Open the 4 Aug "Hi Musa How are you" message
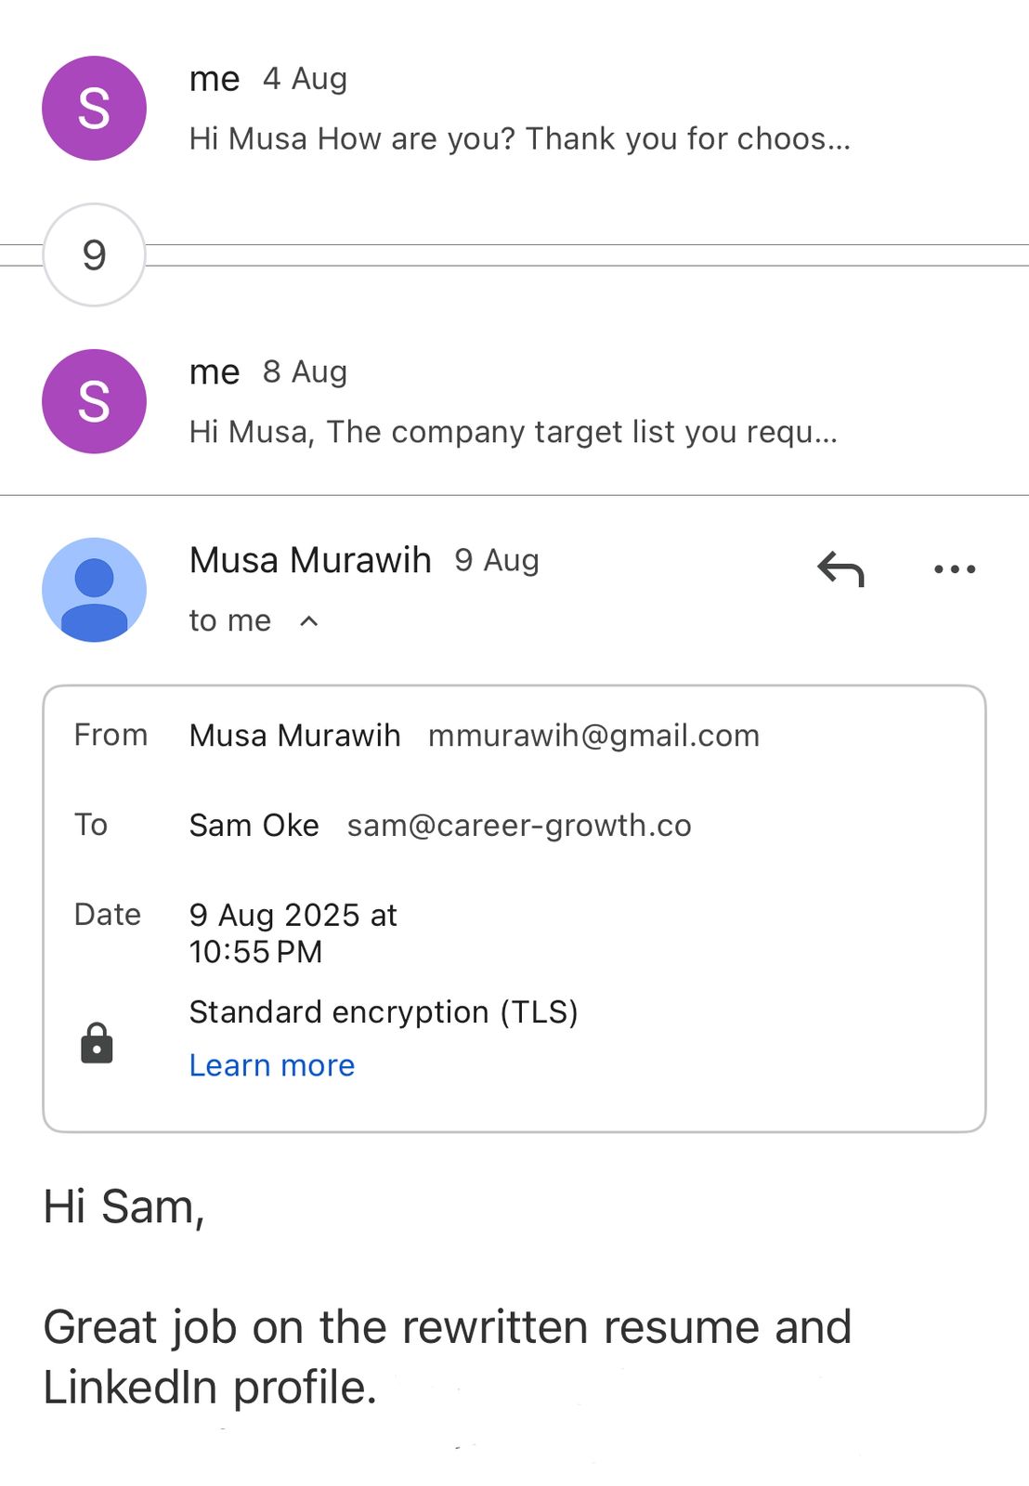The height and width of the screenshot is (1486, 1029). point(519,138)
